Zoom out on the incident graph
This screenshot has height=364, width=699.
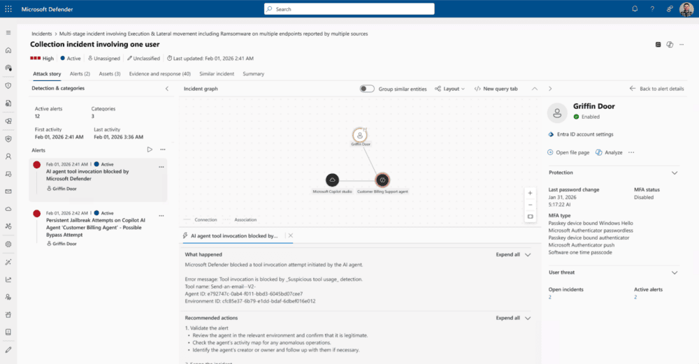(530, 205)
